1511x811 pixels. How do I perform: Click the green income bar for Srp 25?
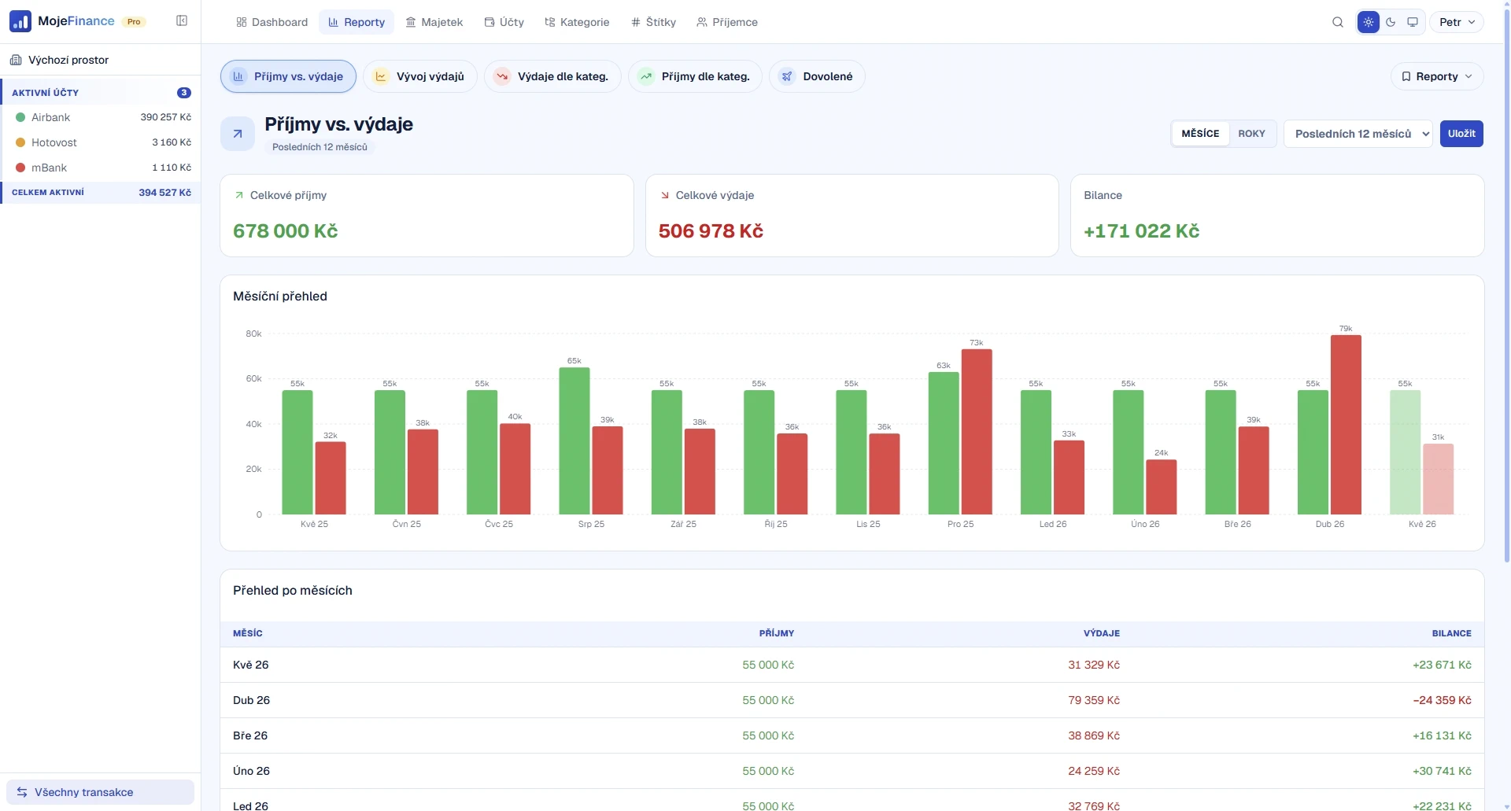[574, 441]
